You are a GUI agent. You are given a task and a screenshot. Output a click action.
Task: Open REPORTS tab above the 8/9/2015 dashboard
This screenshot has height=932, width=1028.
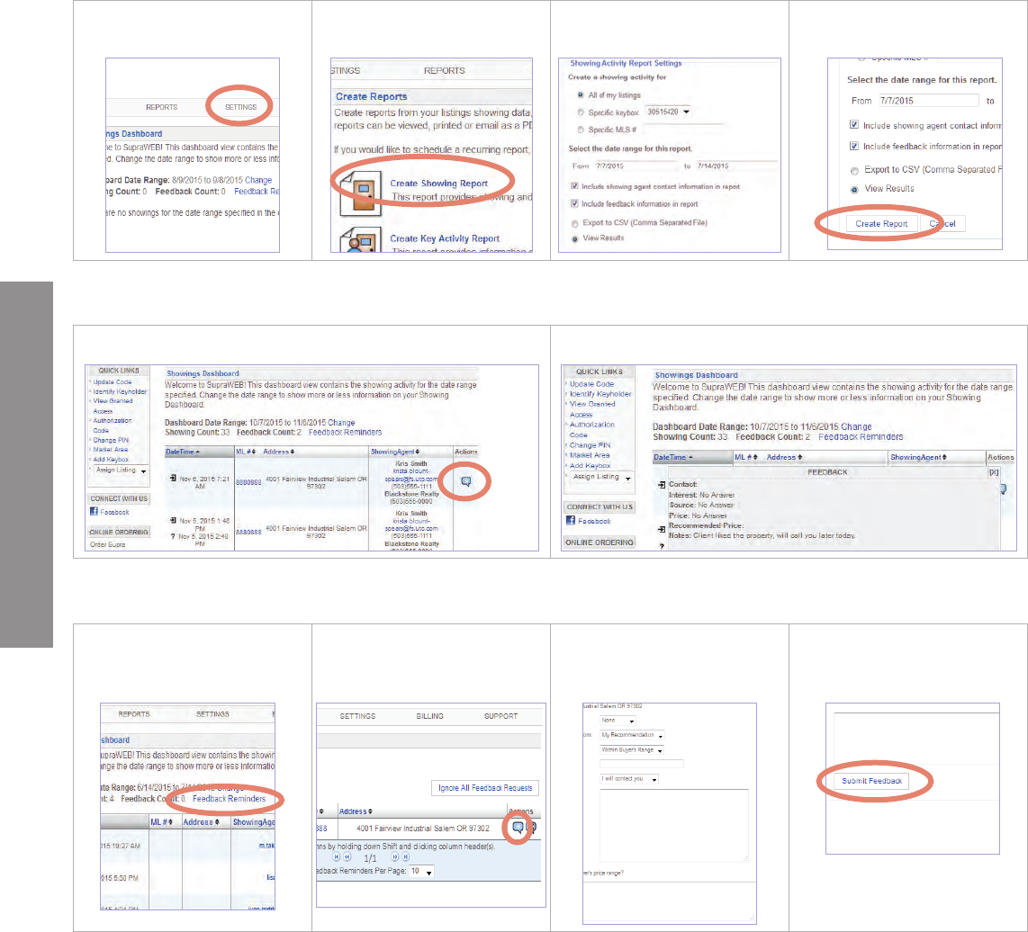(x=161, y=107)
